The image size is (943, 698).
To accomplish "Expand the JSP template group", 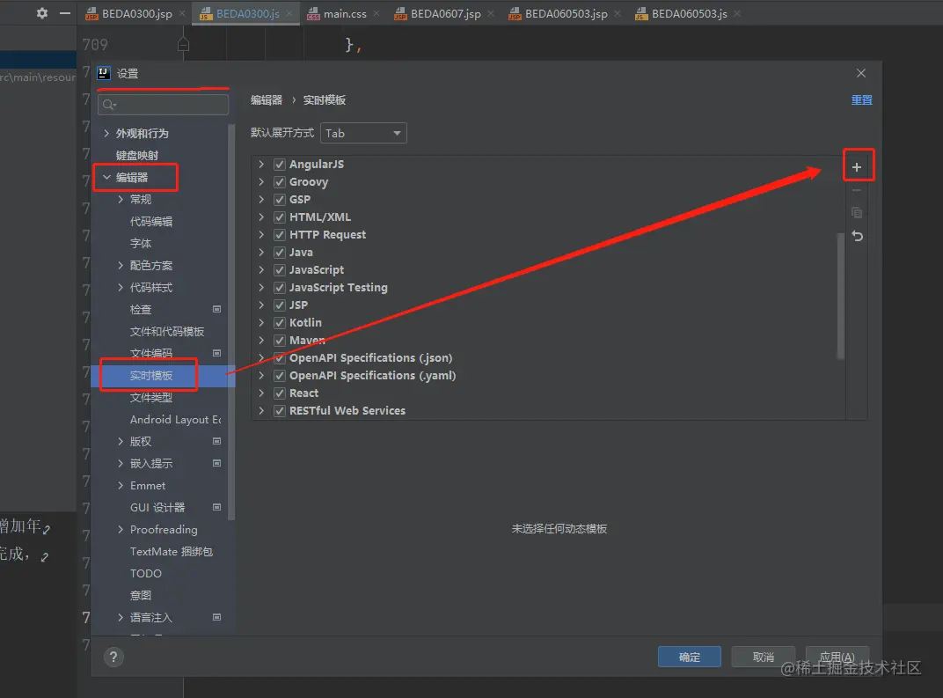I will pyautogui.click(x=261, y=305).
